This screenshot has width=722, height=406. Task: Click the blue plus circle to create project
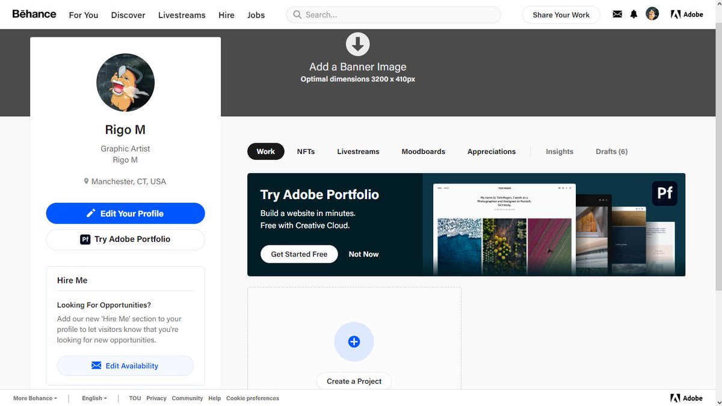[x=354, y=342]
